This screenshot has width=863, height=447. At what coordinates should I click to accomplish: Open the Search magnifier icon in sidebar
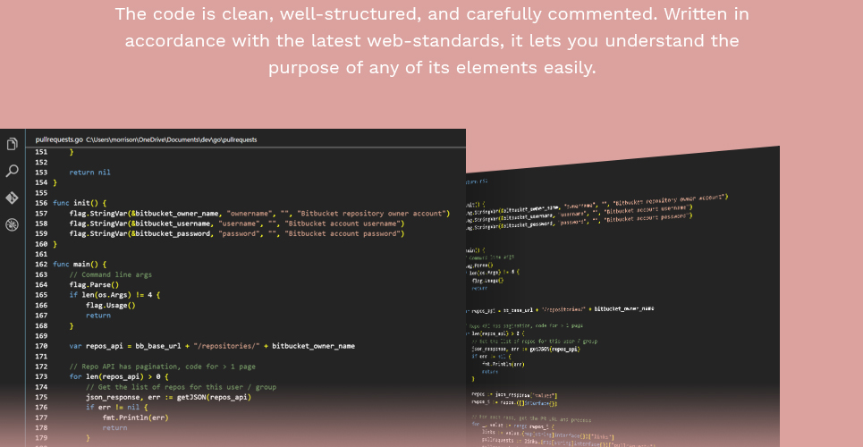12,171
